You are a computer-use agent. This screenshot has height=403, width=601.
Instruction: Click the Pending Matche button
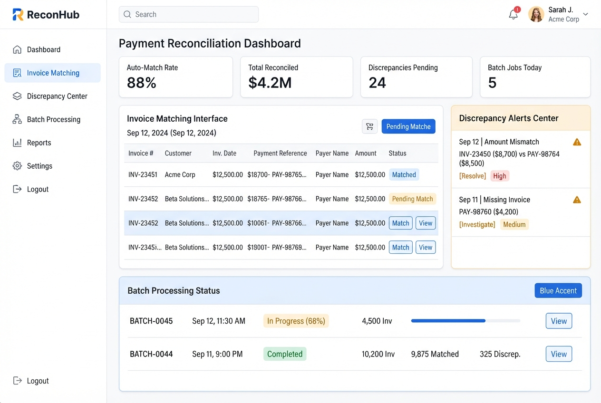pos(408,126)
